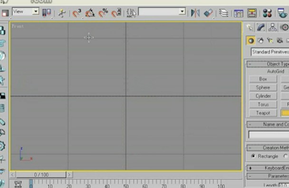This screenshot has height=188, width=289.
Task: Open the View coordinate system dropdown
Action: coord(26,11)
